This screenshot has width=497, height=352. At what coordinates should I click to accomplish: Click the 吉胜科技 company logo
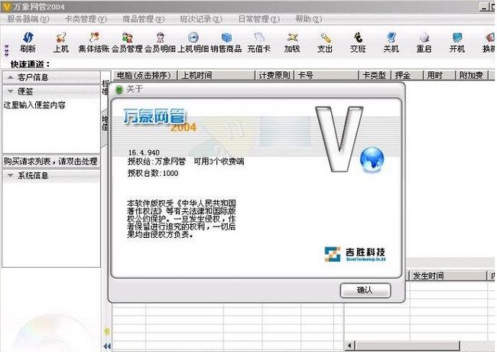[x=355, y=254]
